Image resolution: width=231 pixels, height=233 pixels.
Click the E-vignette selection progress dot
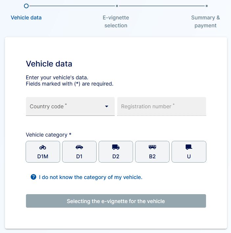(117, 6)
